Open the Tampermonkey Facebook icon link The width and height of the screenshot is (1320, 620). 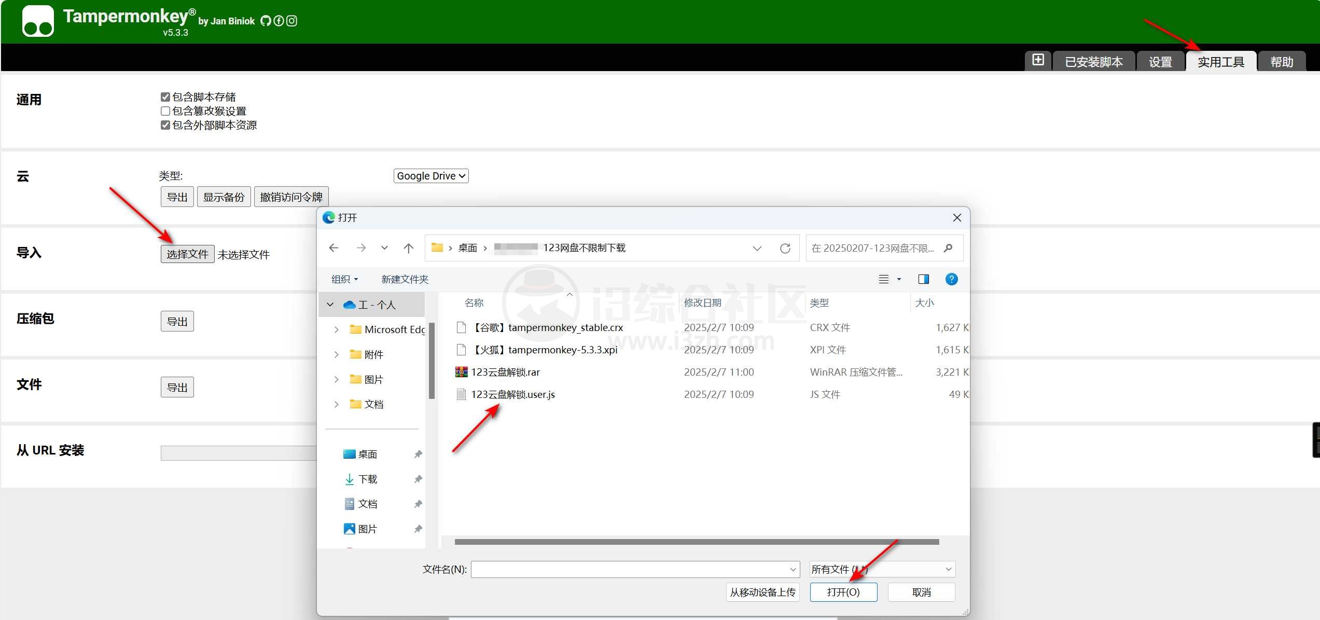[279, 21]
